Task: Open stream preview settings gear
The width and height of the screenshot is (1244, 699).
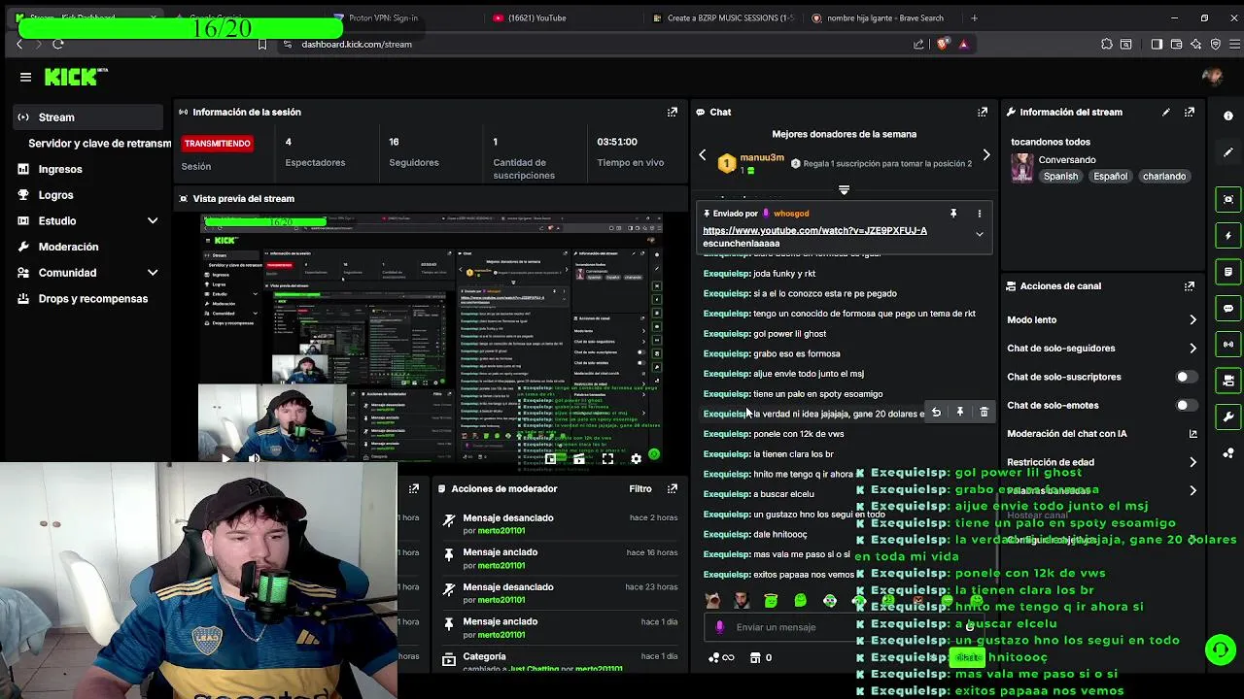Action: (636, 459)
